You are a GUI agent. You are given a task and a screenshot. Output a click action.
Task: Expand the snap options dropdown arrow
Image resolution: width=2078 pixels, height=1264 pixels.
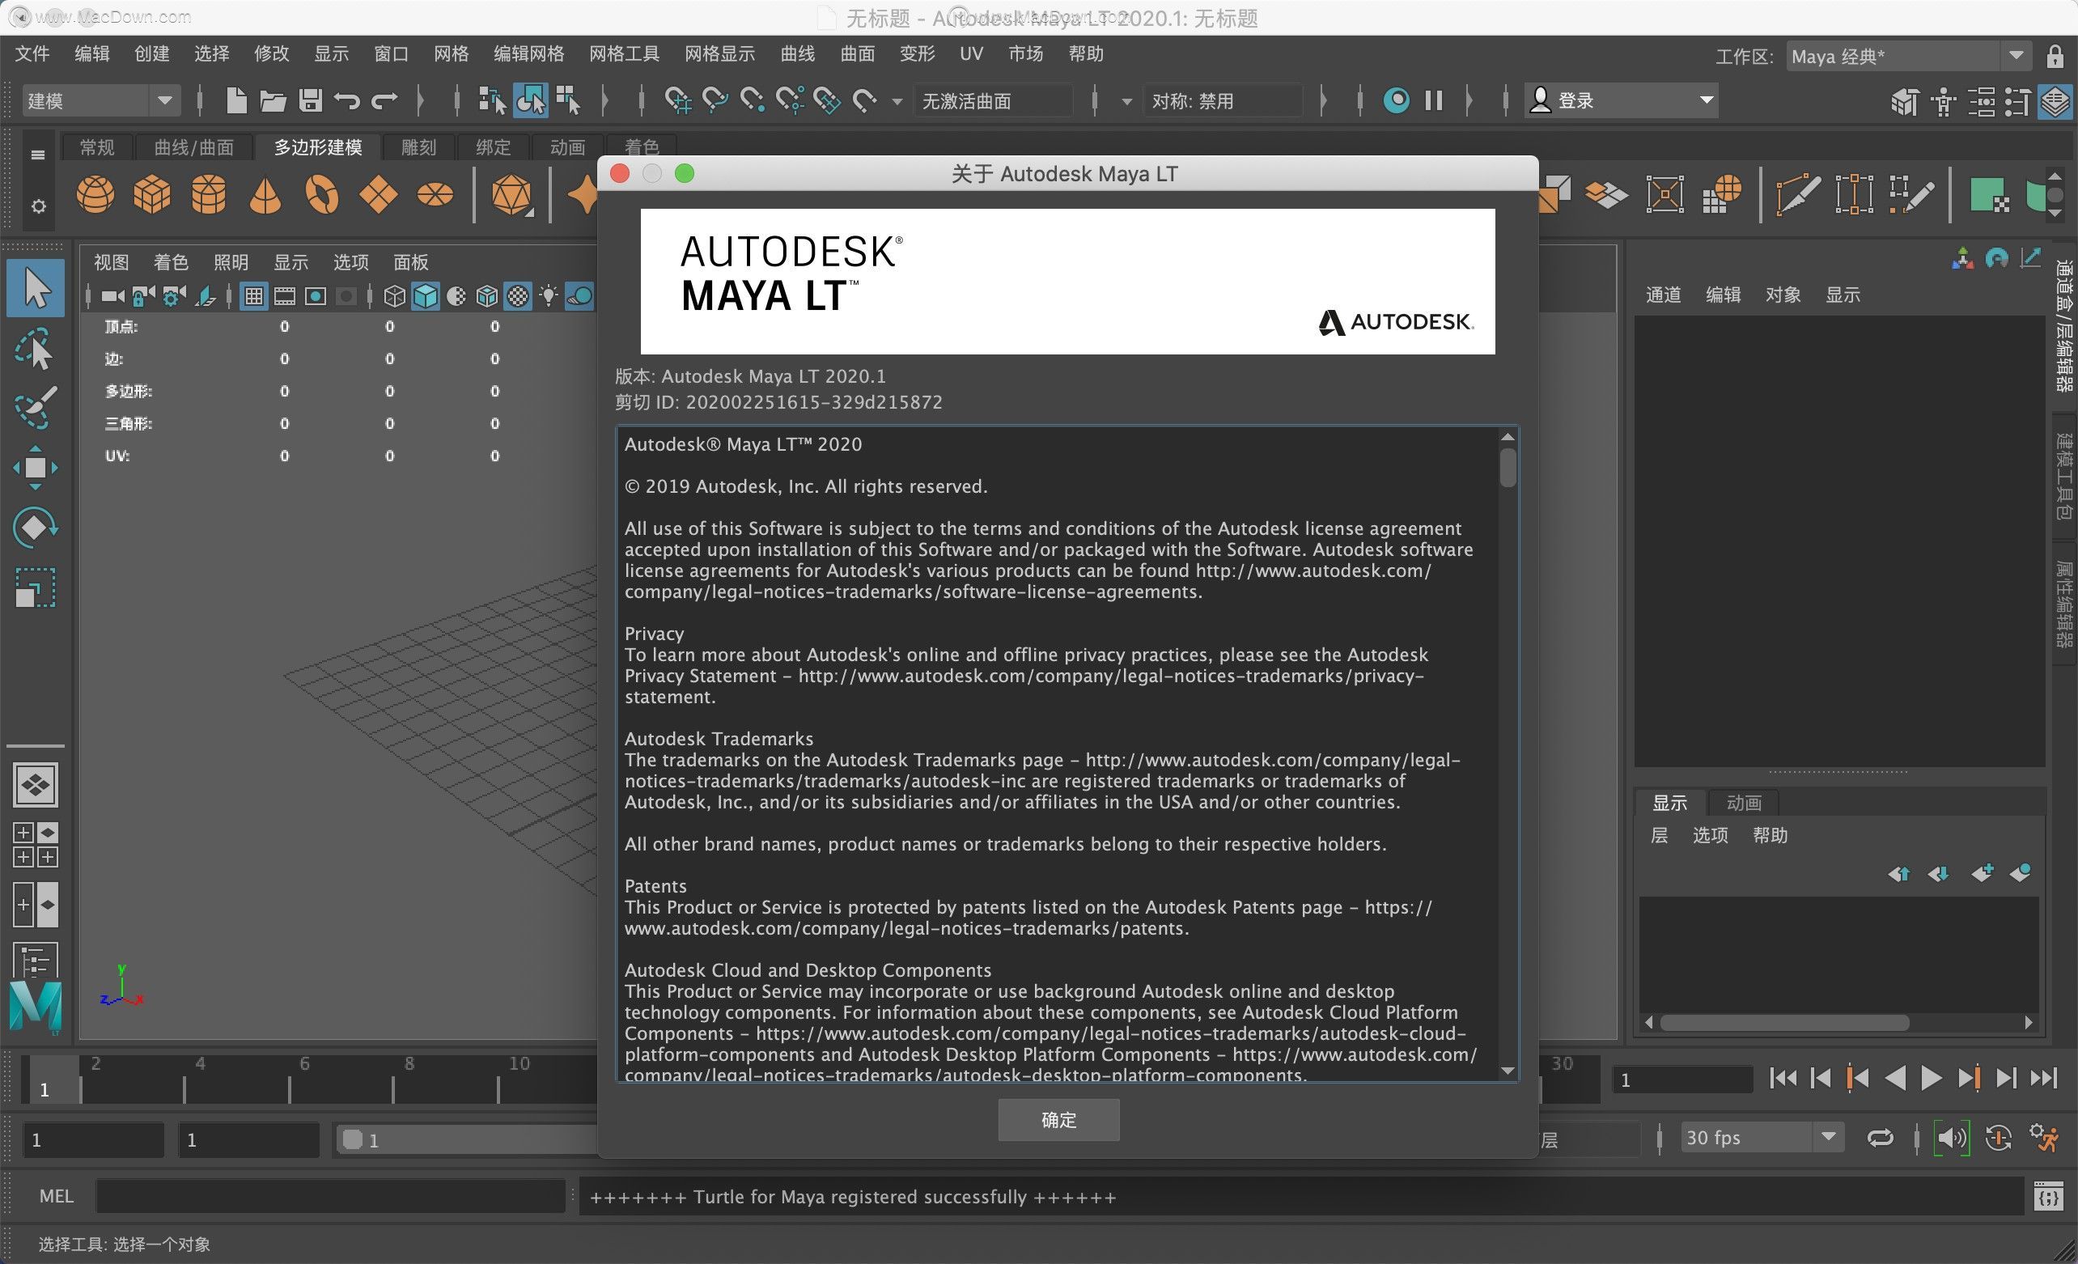pyautogui.click(x=897, y=102)
